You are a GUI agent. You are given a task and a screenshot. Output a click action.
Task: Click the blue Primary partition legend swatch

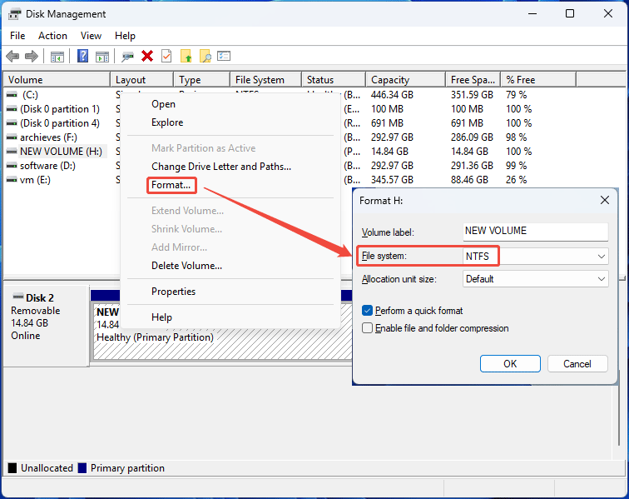coord(82,468)
